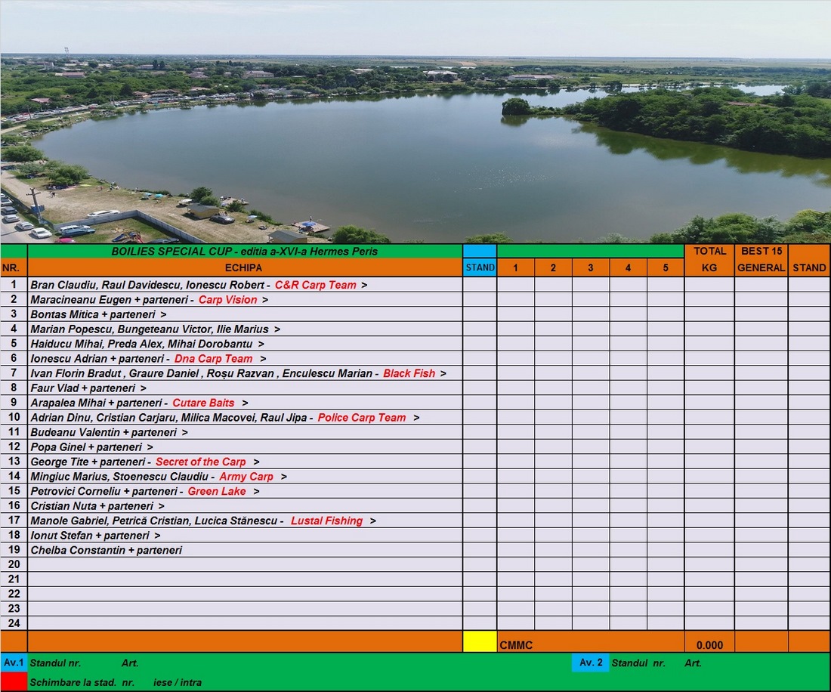Select the BEST 15 GENERAL header

[x=761, y=259]
